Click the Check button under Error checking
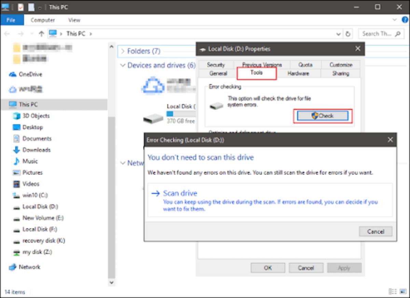 (323, 116)
